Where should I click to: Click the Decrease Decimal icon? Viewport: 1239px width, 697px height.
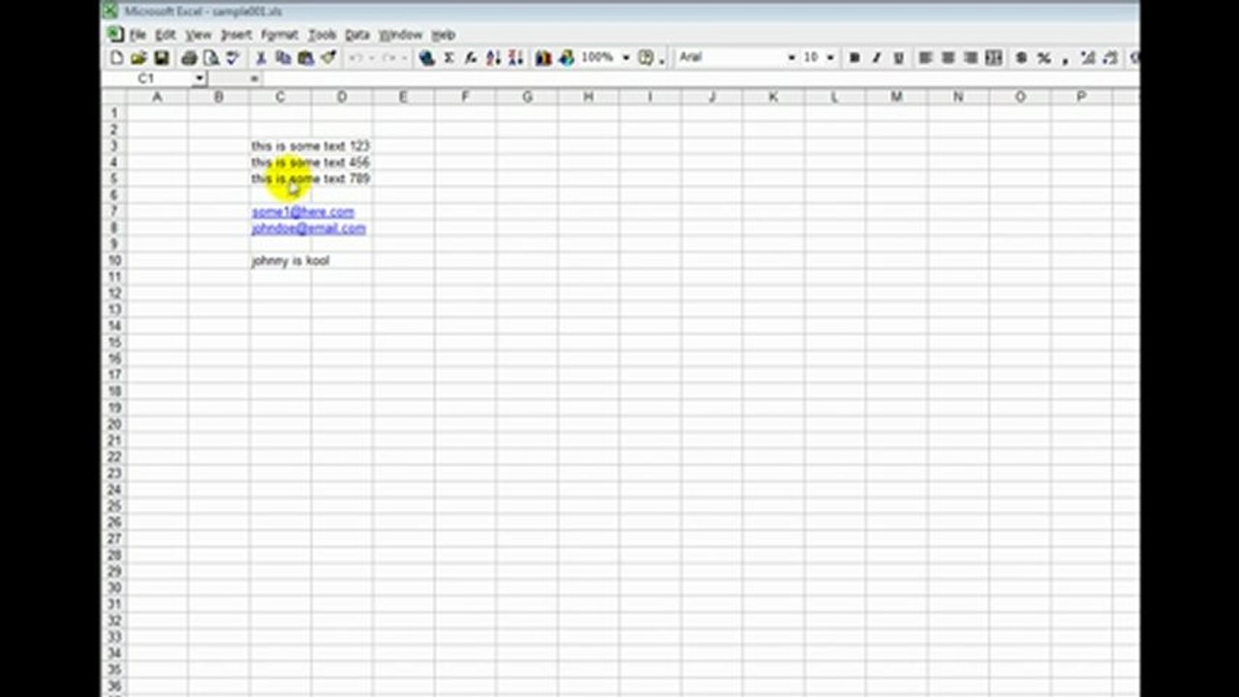point(1110,58)
